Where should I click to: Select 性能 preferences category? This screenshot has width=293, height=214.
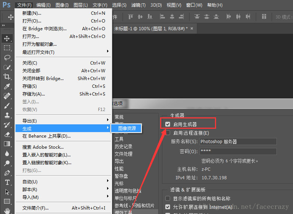(x=119, y=169)
